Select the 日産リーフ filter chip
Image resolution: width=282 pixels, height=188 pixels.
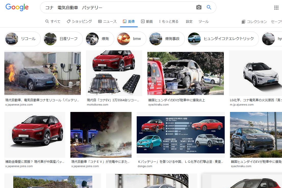[x=63, y=39]
